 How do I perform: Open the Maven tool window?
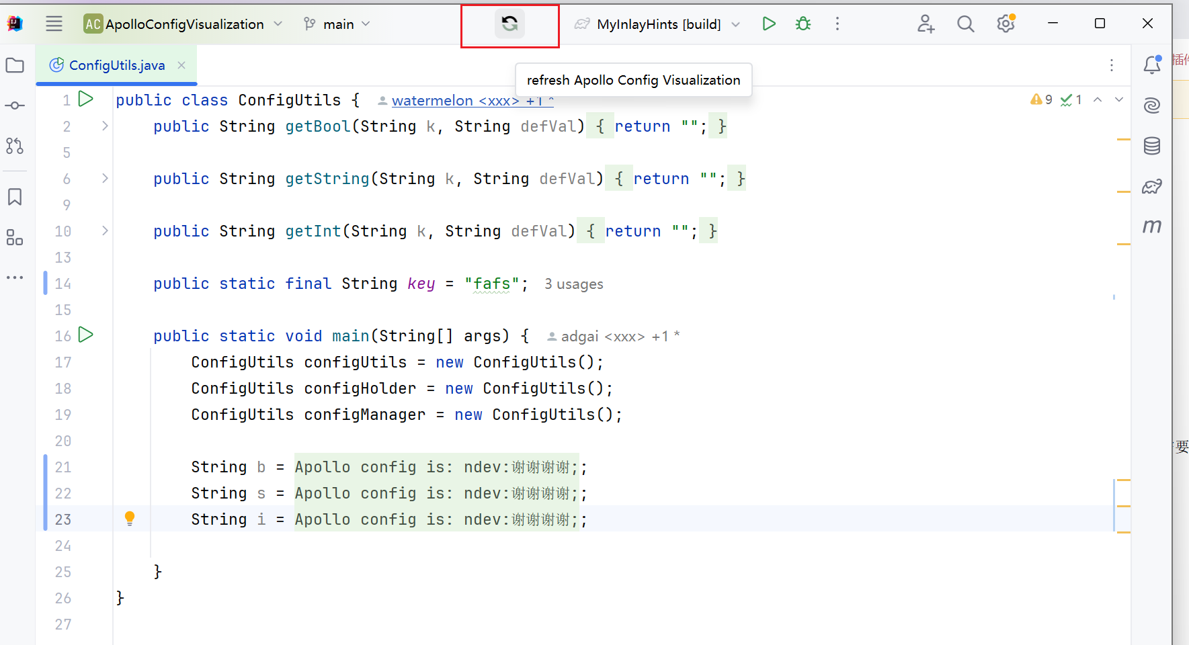pyautogui.click(x=1152, y=226)
